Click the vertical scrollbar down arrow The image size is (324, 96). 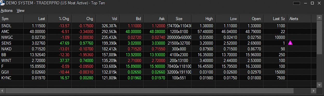point(320,85)
